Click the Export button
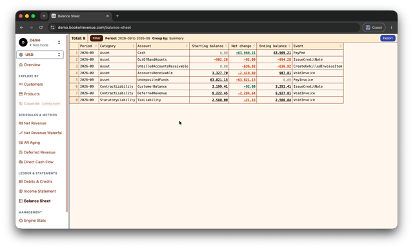Screen dimensions: 413x249 pyautogui.click(x=388, y=39)
